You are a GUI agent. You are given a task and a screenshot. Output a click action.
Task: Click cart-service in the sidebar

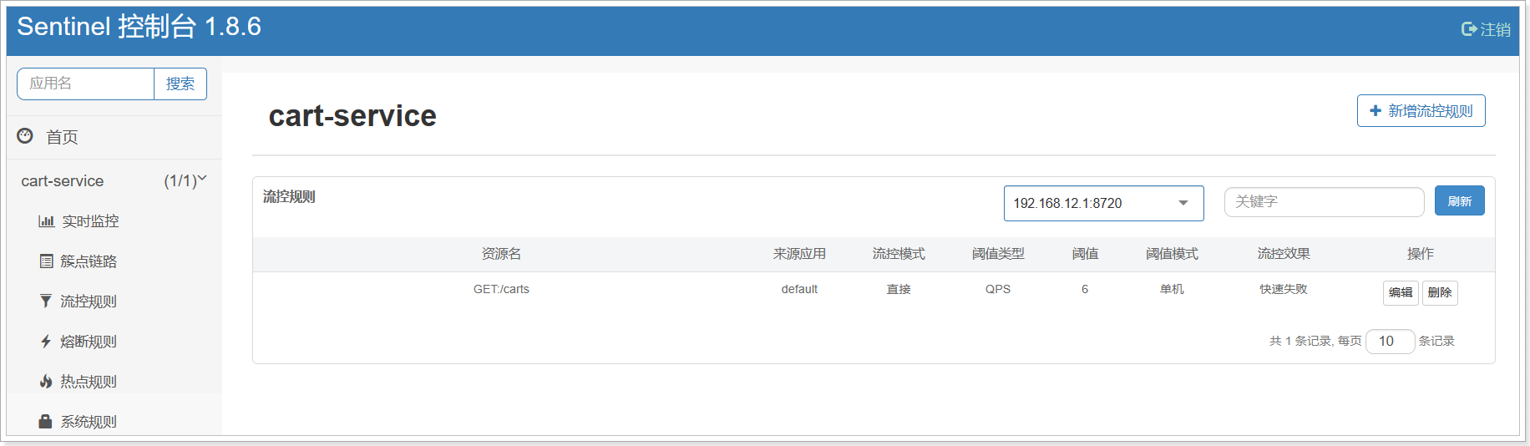[63, 181]
